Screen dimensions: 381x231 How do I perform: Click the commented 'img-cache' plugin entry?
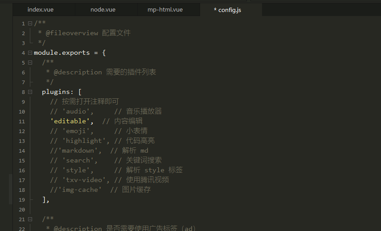tap(76, 190)
